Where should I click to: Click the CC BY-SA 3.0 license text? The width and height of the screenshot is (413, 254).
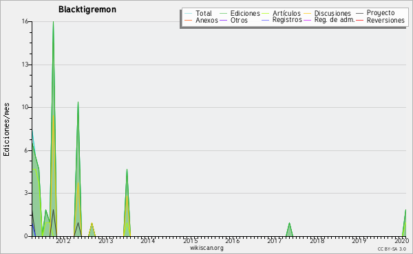(392, 249)
